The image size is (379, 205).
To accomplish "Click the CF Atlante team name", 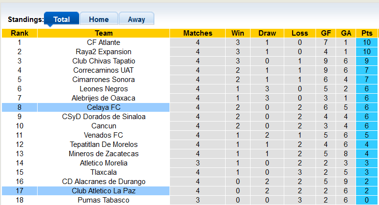I will click(104, 42).
